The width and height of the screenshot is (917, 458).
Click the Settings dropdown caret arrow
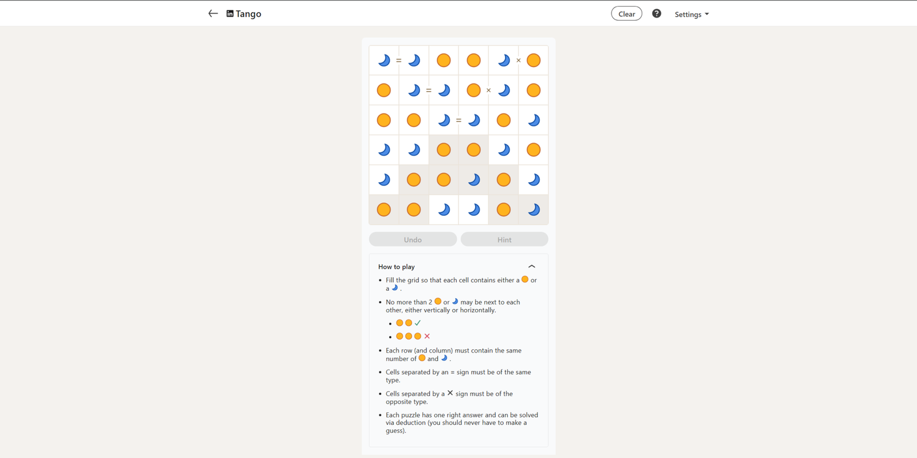[x=707, y=14]
